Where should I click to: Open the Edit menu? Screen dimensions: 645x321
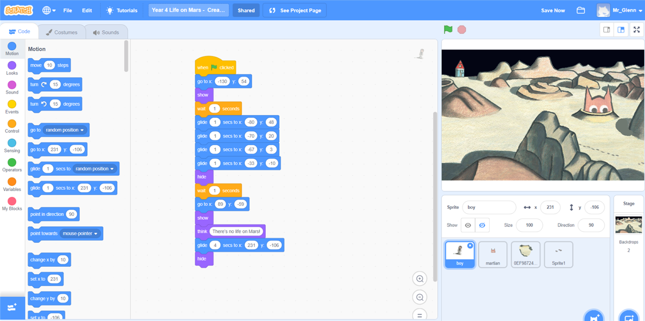[x=87, y=10]
